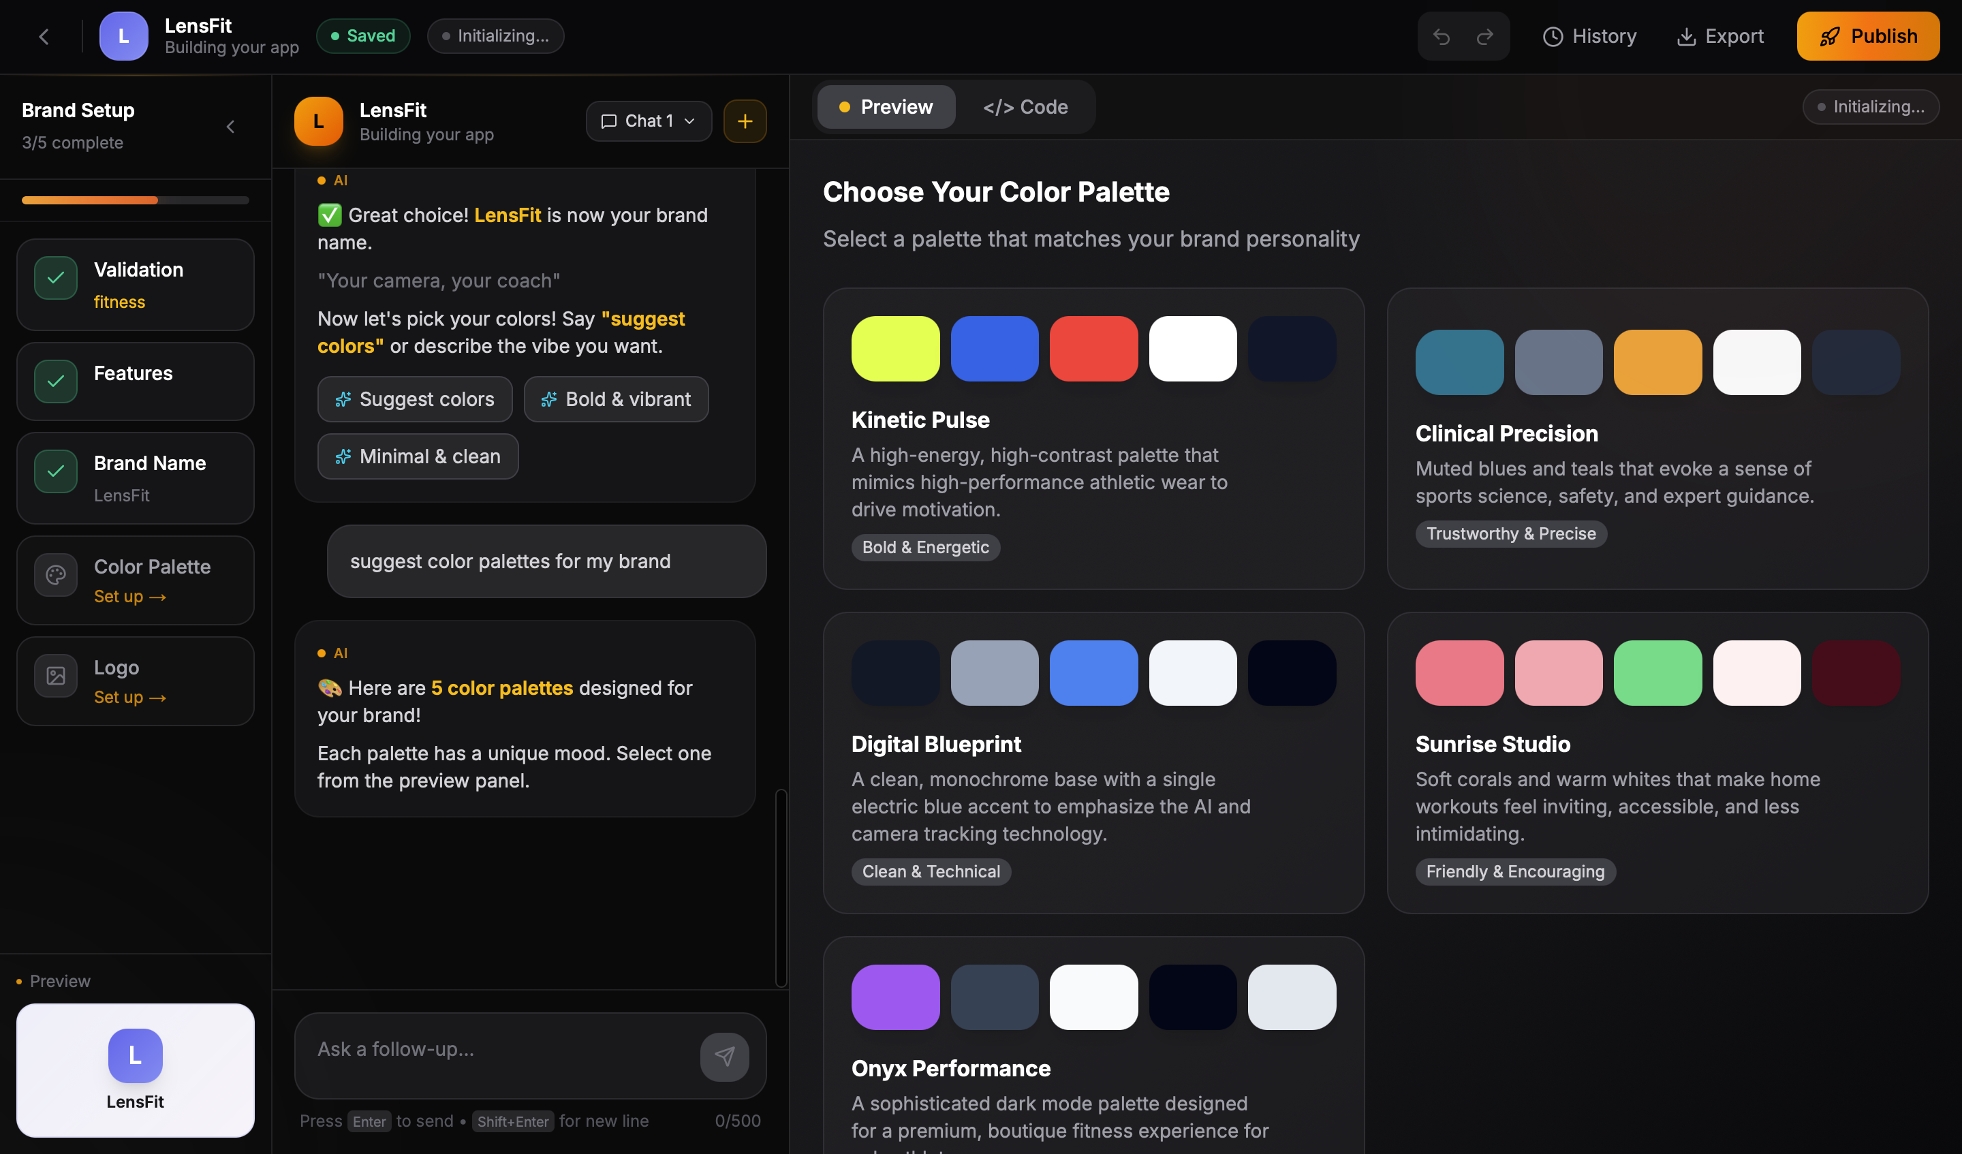Click the plus icon for new chat
Screen dimensions: 1962x1154
745,121
